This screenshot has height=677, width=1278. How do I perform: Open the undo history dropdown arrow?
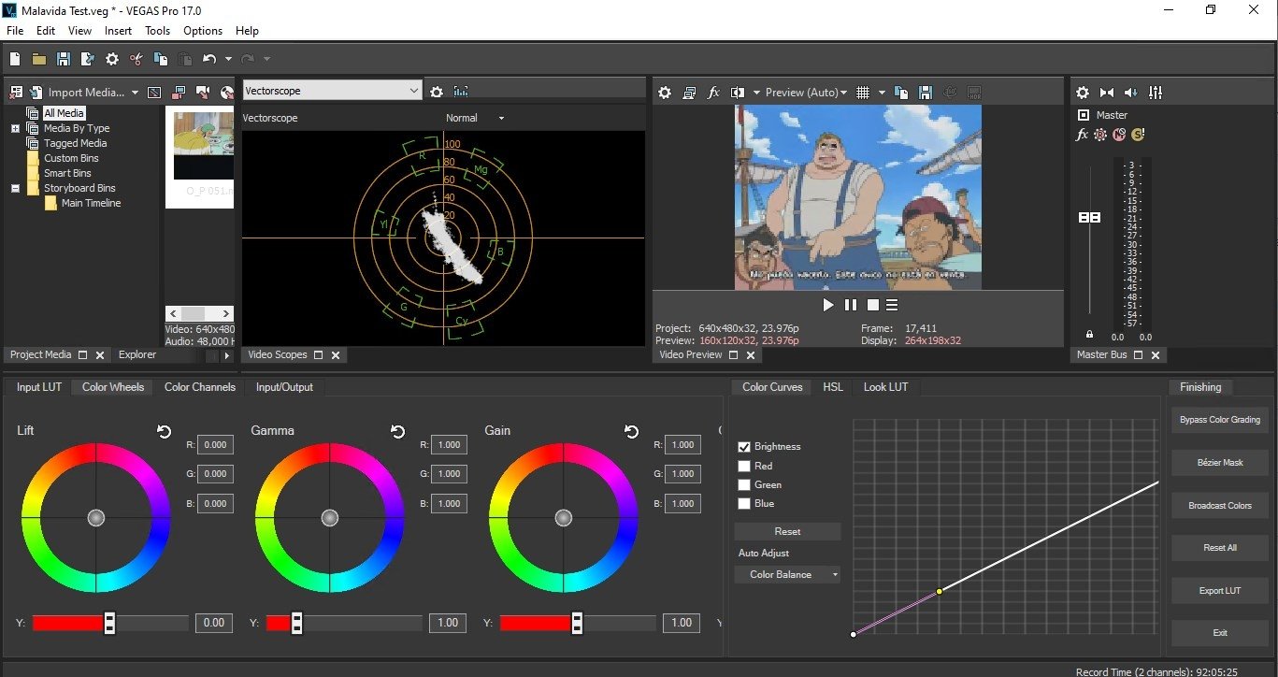pos(228,59)
